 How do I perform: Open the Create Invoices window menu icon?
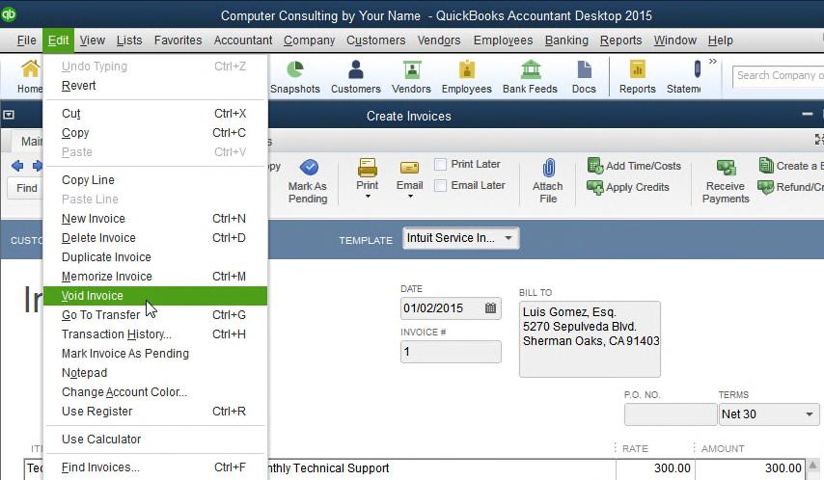click(9, 115)
